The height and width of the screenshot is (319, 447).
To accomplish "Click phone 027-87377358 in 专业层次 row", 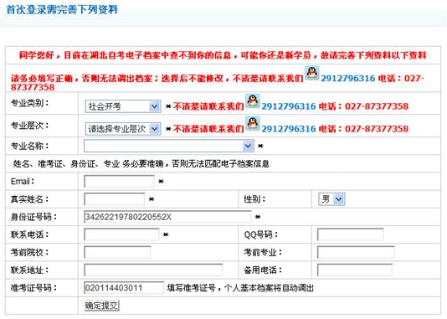I will 377,129.
